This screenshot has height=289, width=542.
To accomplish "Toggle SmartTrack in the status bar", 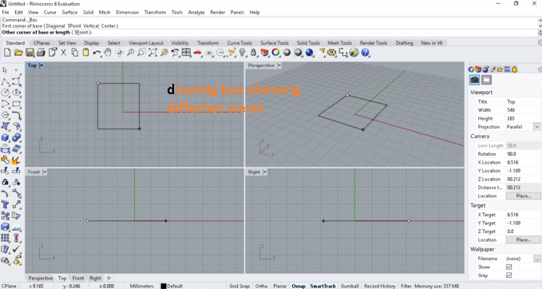I will [322, 286].
